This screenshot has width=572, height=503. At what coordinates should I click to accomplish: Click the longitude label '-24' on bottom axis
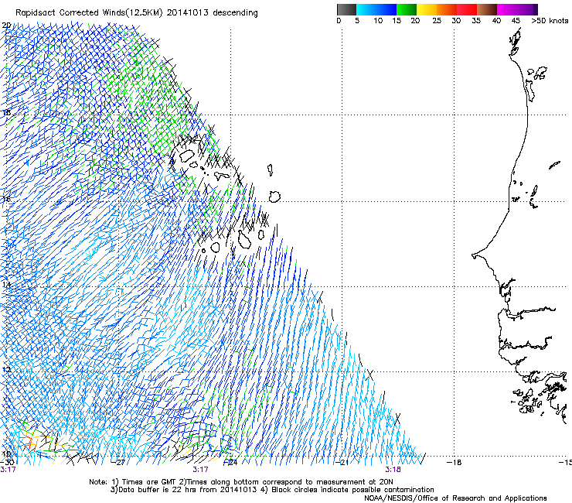tap(230, 462)
